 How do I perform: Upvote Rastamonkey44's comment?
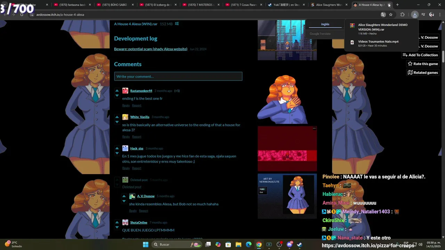[117, 91]
